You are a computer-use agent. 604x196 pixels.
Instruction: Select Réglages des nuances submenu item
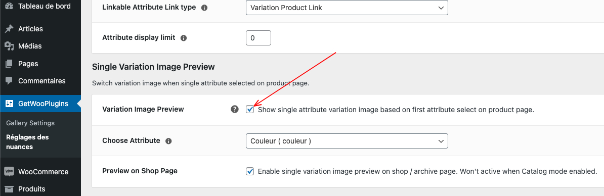[27, 142]
